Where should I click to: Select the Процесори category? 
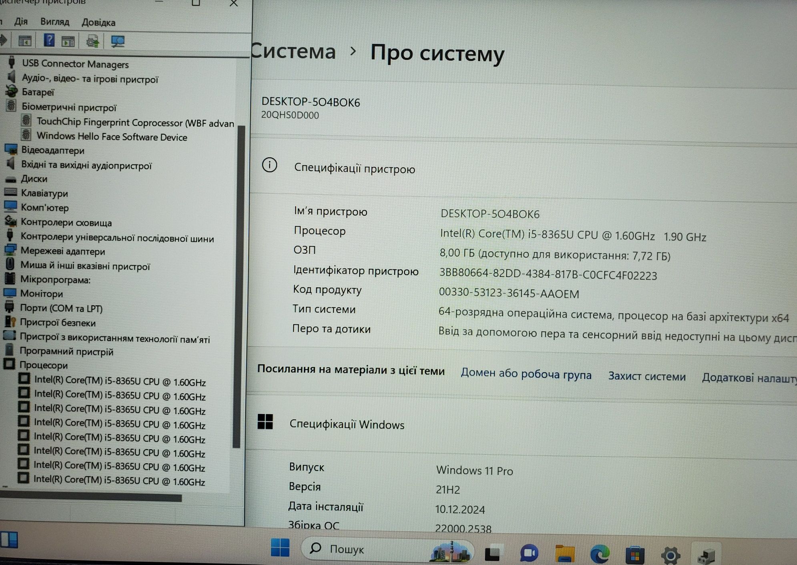pos(43,365)
